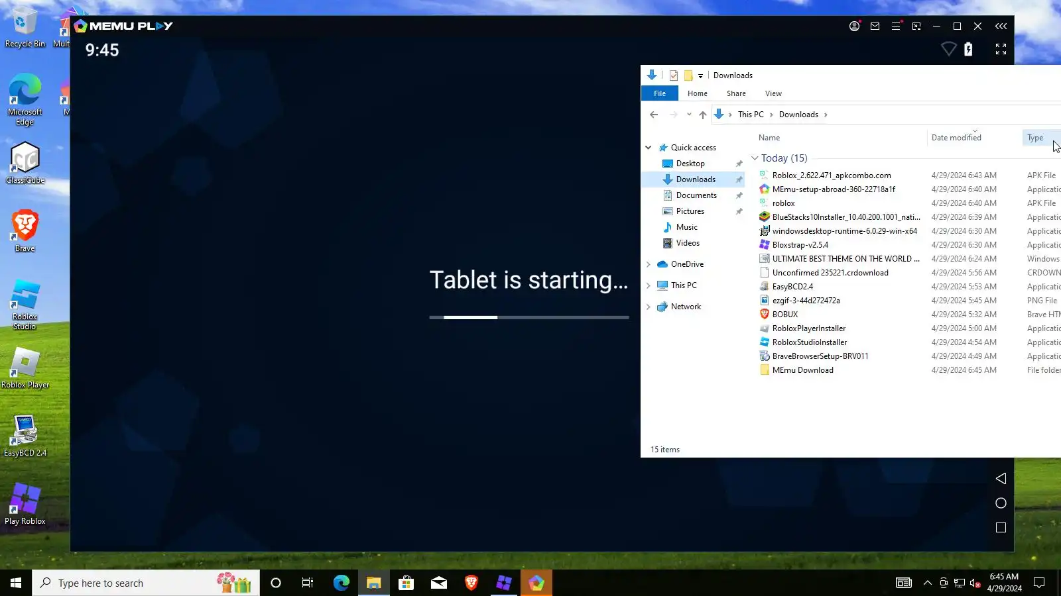Click the Properties icon in Explorer's quick toolbar
The image size is (1061, 596).
pos(674,75)
